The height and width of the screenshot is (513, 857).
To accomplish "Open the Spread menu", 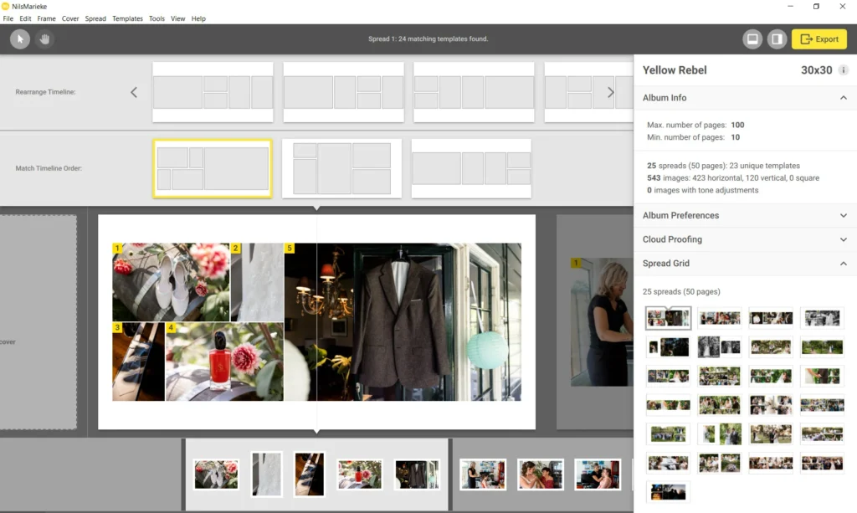I will pyautogui.click(x=95, y=18).
